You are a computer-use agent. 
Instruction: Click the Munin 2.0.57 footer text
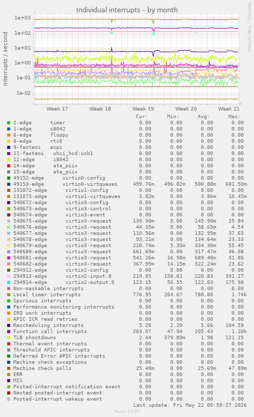(127, 411)
